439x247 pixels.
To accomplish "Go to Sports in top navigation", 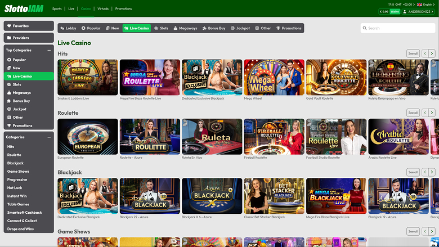I will click(57, 8).
